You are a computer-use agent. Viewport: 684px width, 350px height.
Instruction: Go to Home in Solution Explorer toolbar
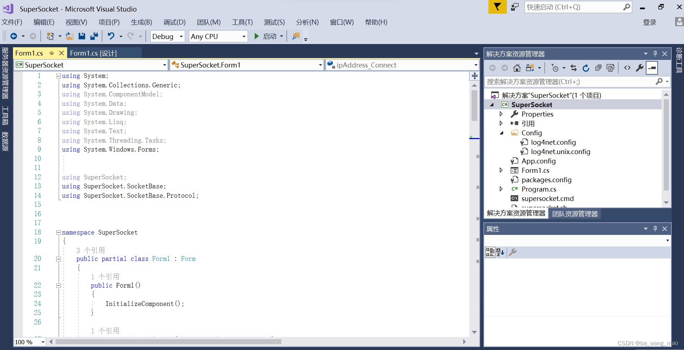coord(517,68)
